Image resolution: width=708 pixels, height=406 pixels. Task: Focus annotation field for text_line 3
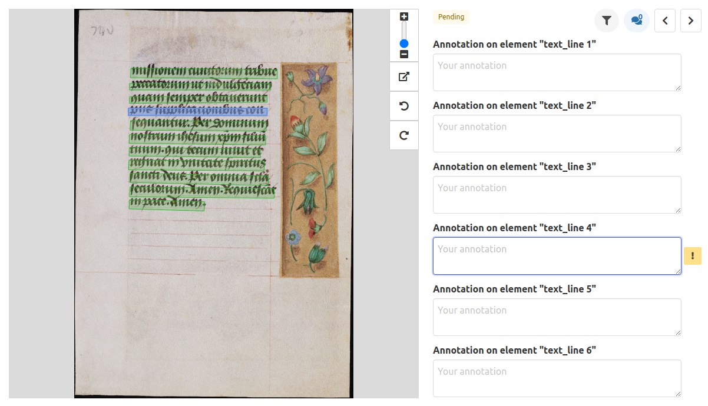557,195
